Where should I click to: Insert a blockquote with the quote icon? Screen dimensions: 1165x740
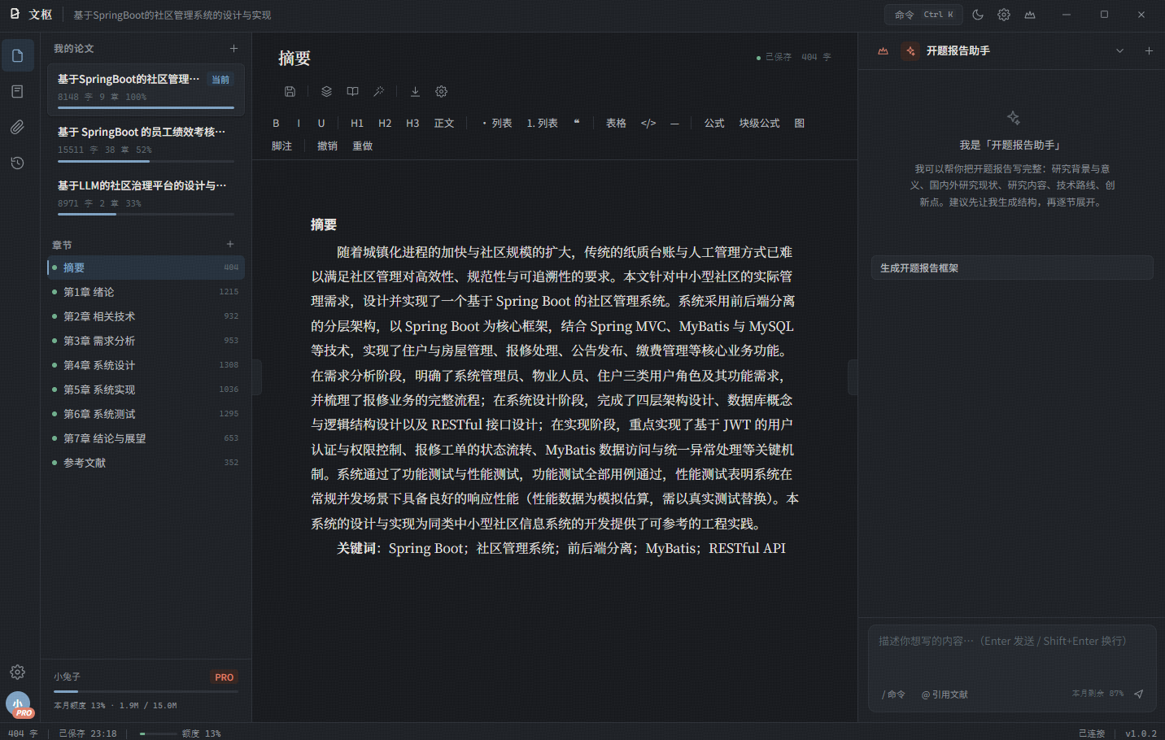pos(577,123)
